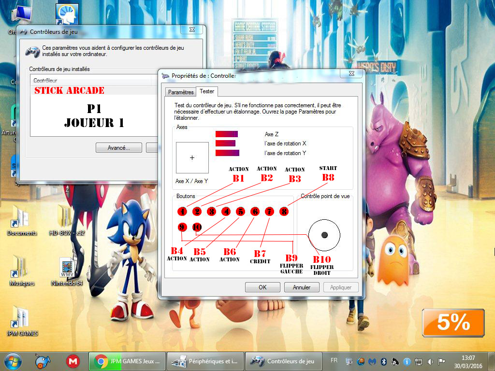Image resolution: width=495 pixels, height=371 pixels.
Task: Open the Avancé... settings button
Action: (118, 148)
